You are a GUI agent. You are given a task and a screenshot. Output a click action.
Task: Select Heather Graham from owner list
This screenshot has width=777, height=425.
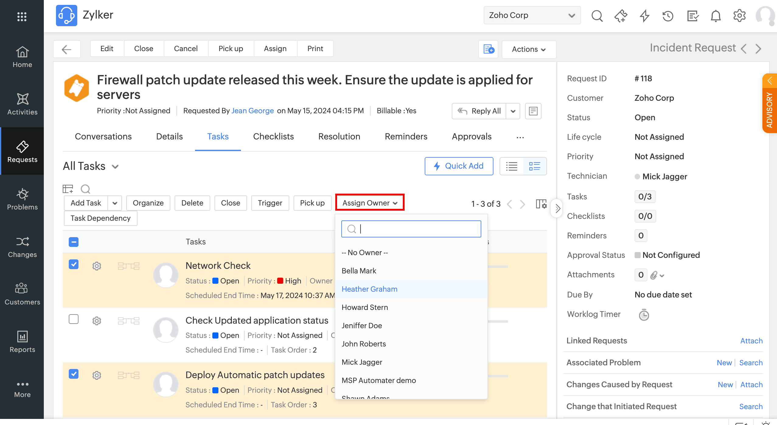pos(369,289)
